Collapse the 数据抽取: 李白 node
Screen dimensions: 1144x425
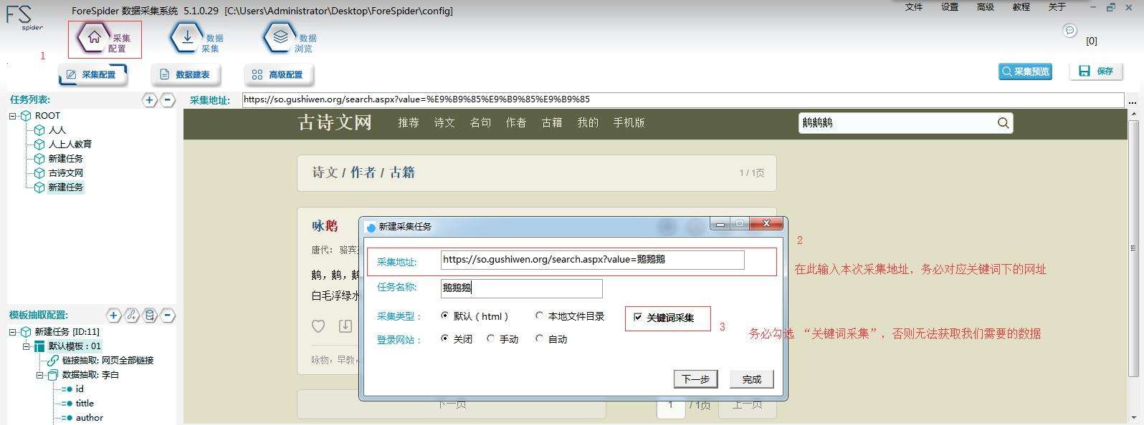pos(40,375)
